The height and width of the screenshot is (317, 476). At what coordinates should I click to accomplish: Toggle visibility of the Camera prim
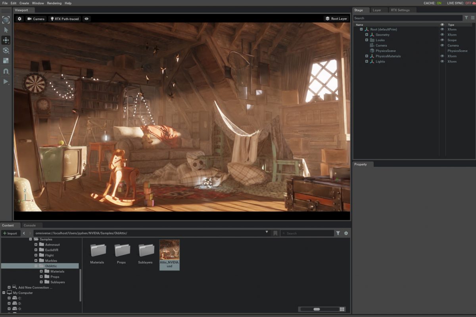tap(442, 46)
